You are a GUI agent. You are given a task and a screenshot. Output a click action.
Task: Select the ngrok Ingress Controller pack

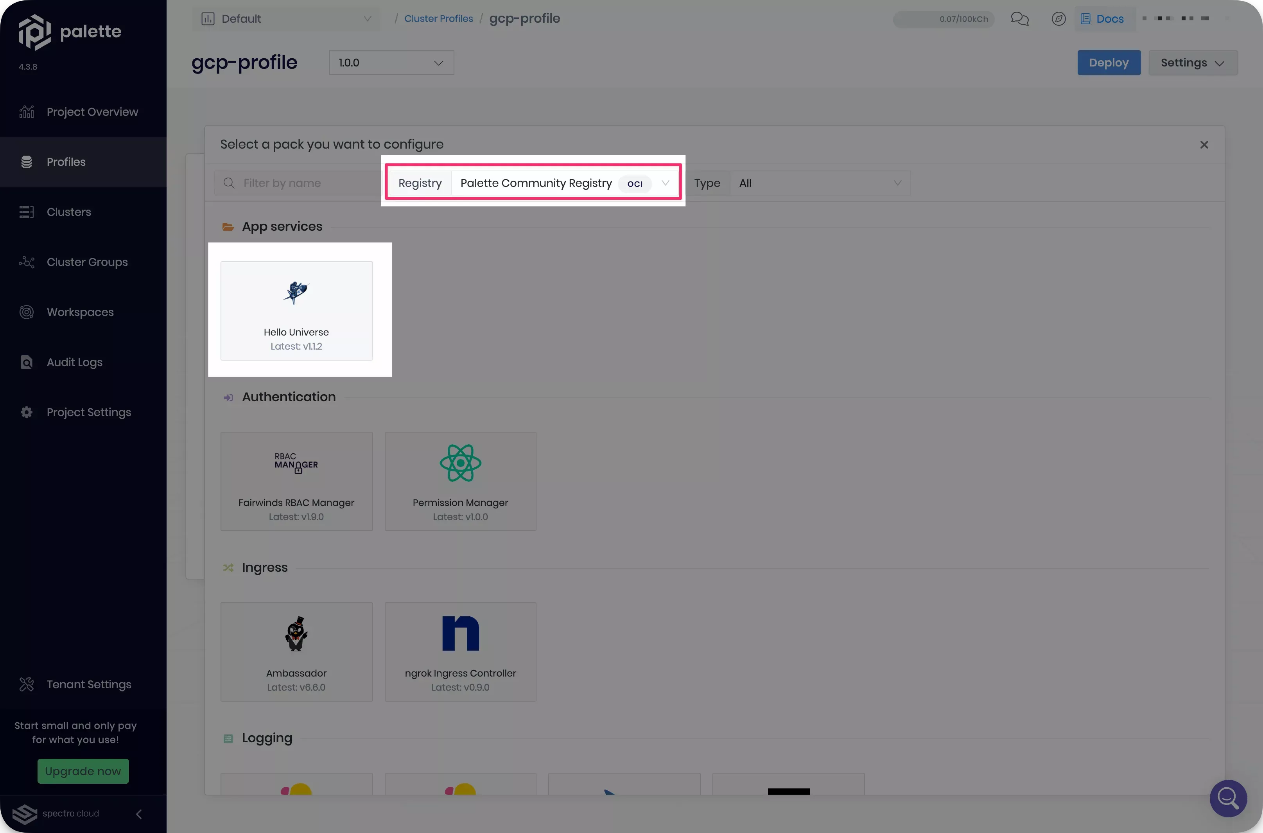click(461, 652)
